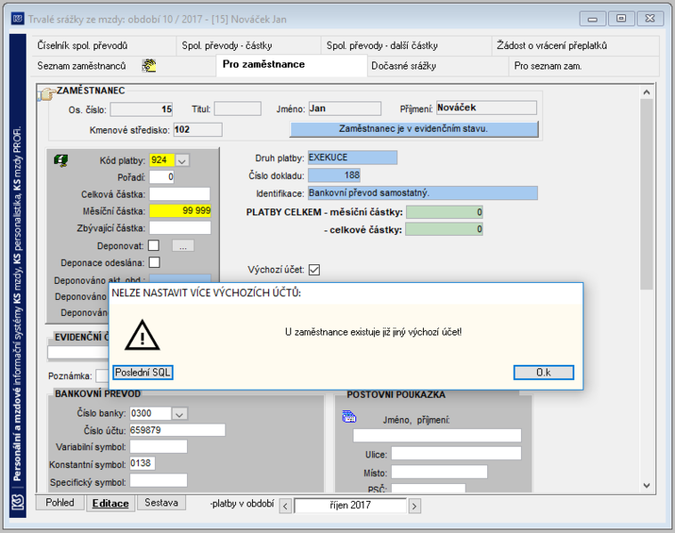This screenshot has width=675, height=533.
Task: Click the period field showing říjen 2017
Action: (x=350, y=505)
